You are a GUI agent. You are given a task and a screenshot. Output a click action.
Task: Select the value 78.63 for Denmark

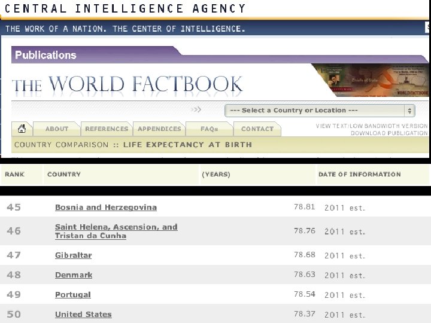[x=304, y=275]
